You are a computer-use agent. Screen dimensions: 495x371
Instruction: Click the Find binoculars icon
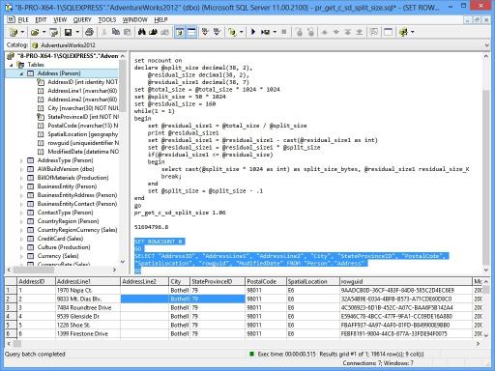[x=142, y=32]
